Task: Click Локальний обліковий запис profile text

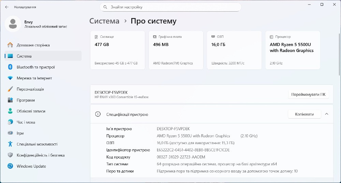Action: [x=46, y=27]
